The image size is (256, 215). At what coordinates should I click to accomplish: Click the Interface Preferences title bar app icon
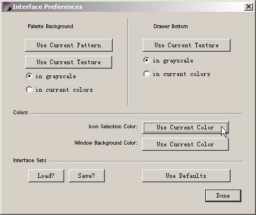coord(7,7)
